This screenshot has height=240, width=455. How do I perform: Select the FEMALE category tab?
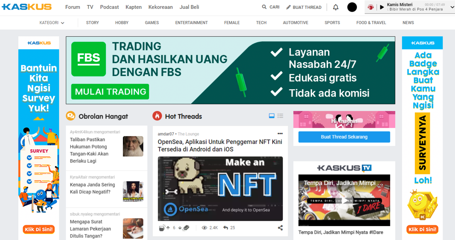(232, 22)
